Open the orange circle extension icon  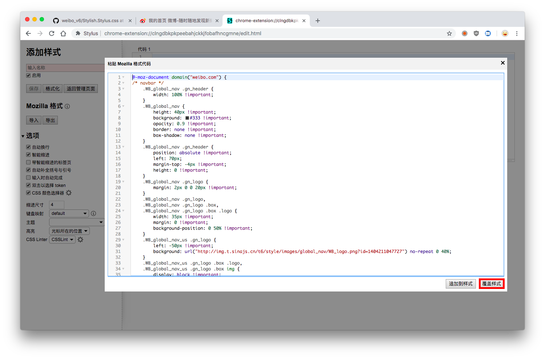pyautogui.click(x=465, y=33)
